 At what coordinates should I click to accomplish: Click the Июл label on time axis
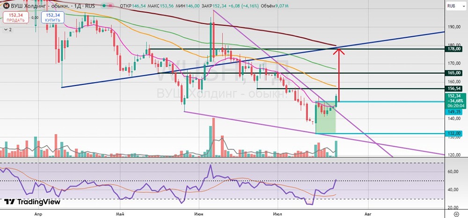(278, 214)
